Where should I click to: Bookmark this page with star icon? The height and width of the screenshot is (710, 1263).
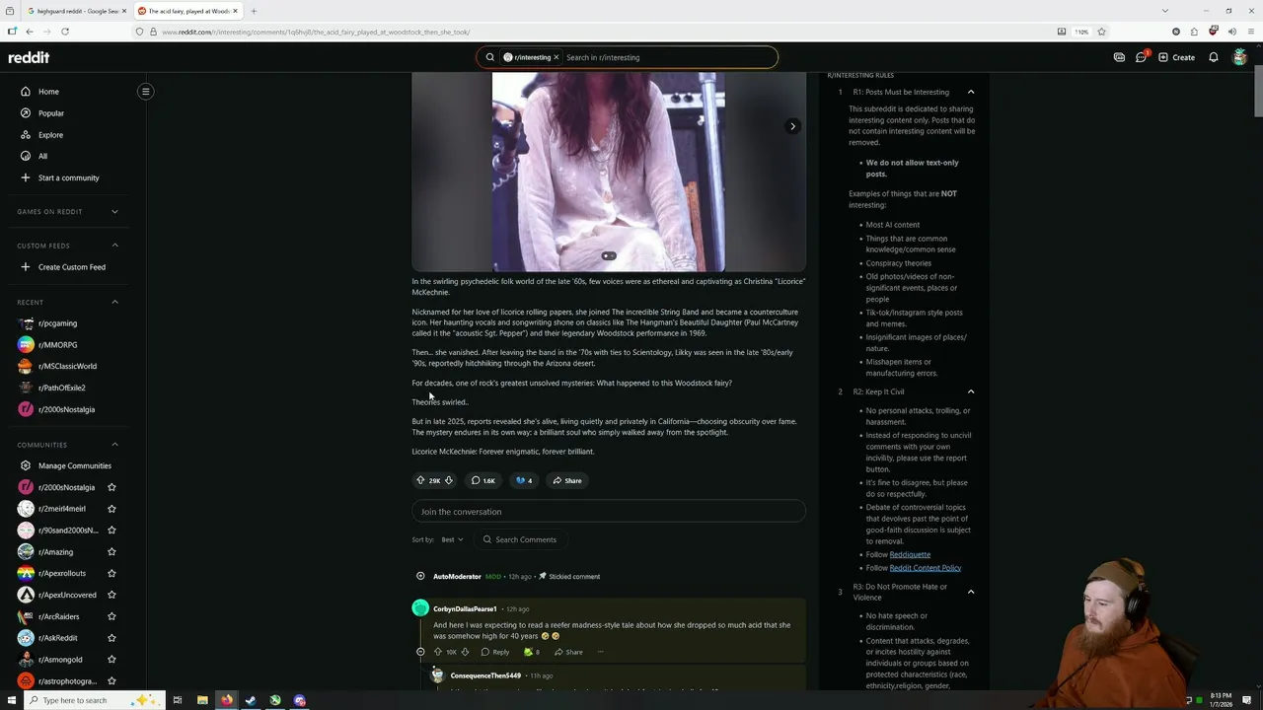pos(1101,32)
